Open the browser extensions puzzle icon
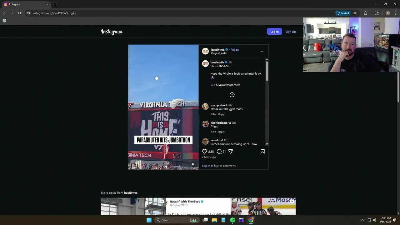The height and width of the screenshot is (225, 400). point(365,13)
